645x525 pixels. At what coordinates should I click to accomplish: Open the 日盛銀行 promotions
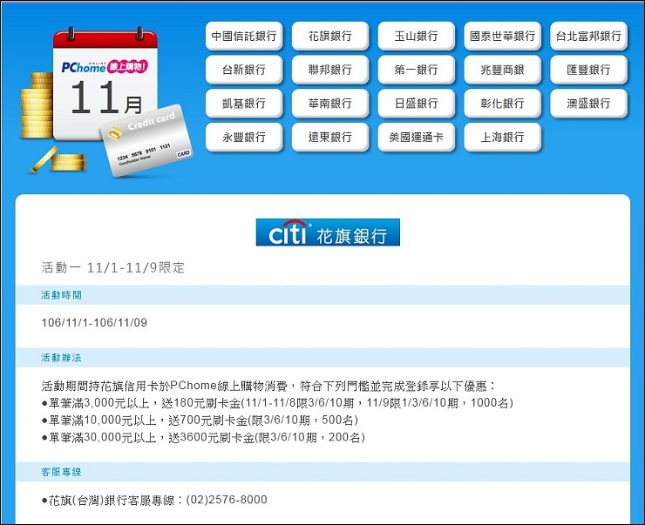click(x=417, y=104)
